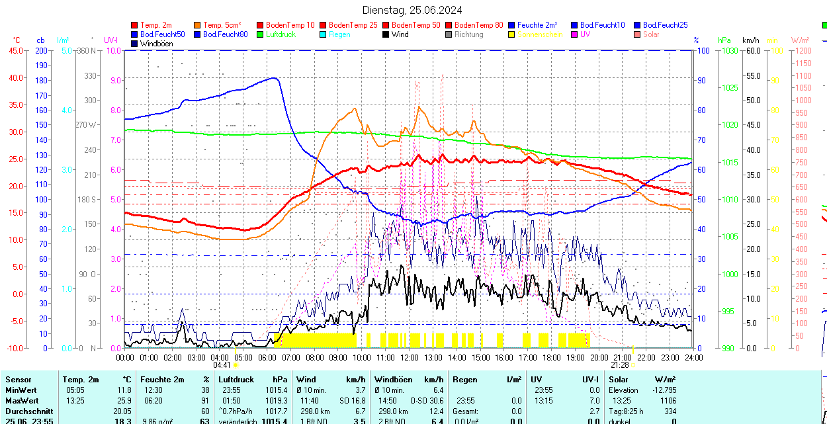Click the magenta UV legend swatch
The height and width of the screenshot is (424, 827).
(574, 34)
